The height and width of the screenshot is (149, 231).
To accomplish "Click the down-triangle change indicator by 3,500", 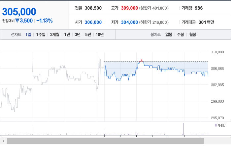I will click(17, 21).
